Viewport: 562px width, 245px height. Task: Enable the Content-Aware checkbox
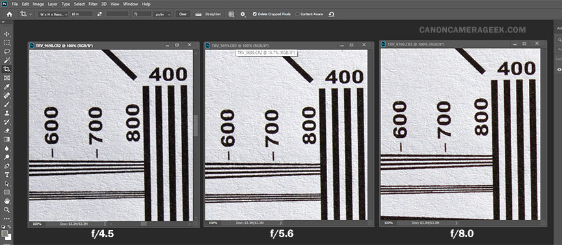pyautogui.click(x=298, y=14)
